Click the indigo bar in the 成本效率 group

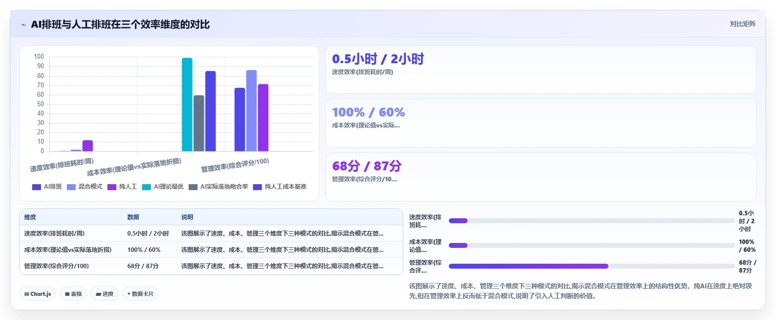211,111
